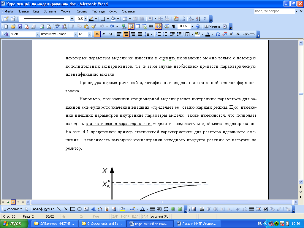Click the Чтение reading mode button

click(x=213, y=26)
